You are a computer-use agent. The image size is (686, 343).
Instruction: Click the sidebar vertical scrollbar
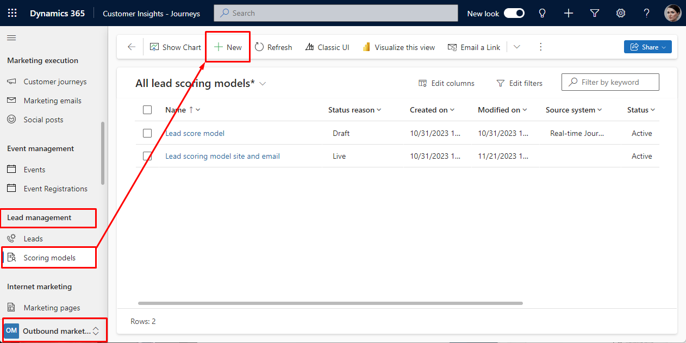coord(103,153)
